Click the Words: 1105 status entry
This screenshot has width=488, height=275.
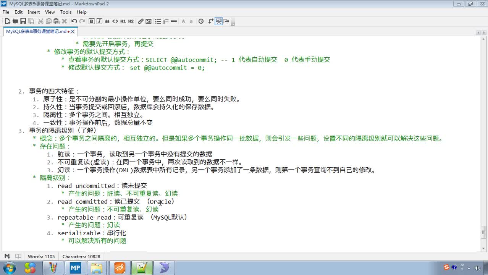[x=41, y=257]
